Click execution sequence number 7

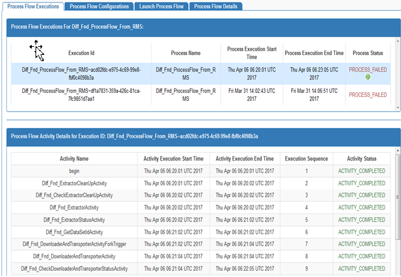click(x=306, y=244)
